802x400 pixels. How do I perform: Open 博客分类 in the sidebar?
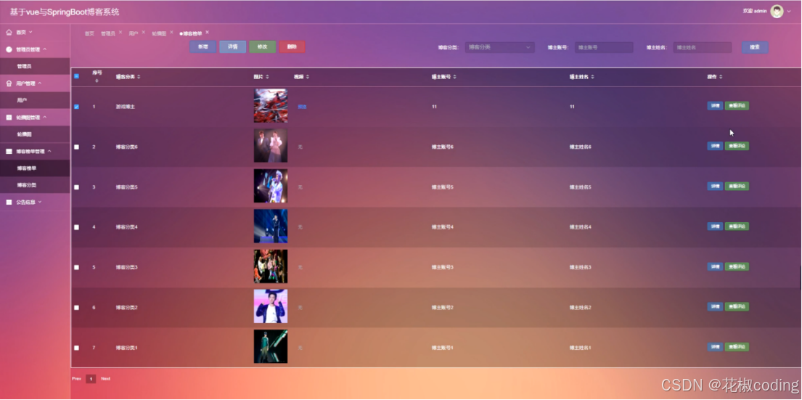coord(36,185)
